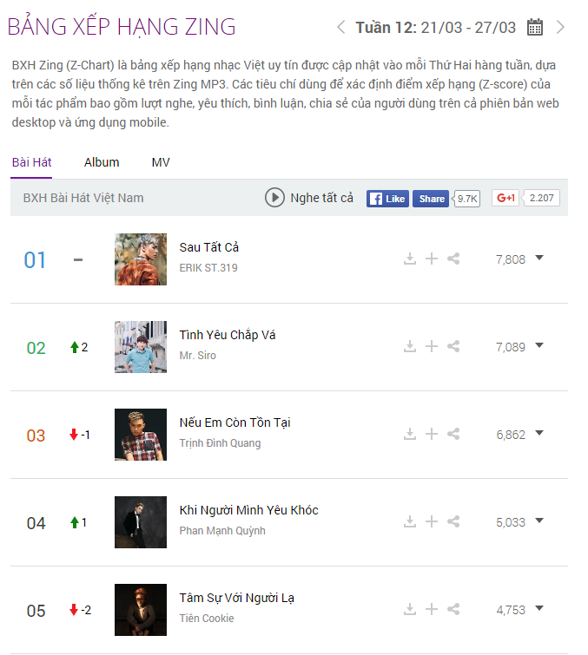Download the song Sau Tất Cả
The image size is (588, 655).
click(x=410, y=259)
